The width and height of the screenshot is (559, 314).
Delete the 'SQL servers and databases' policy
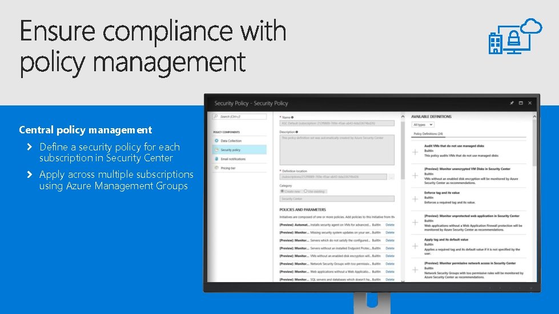[x=390, y=279]
